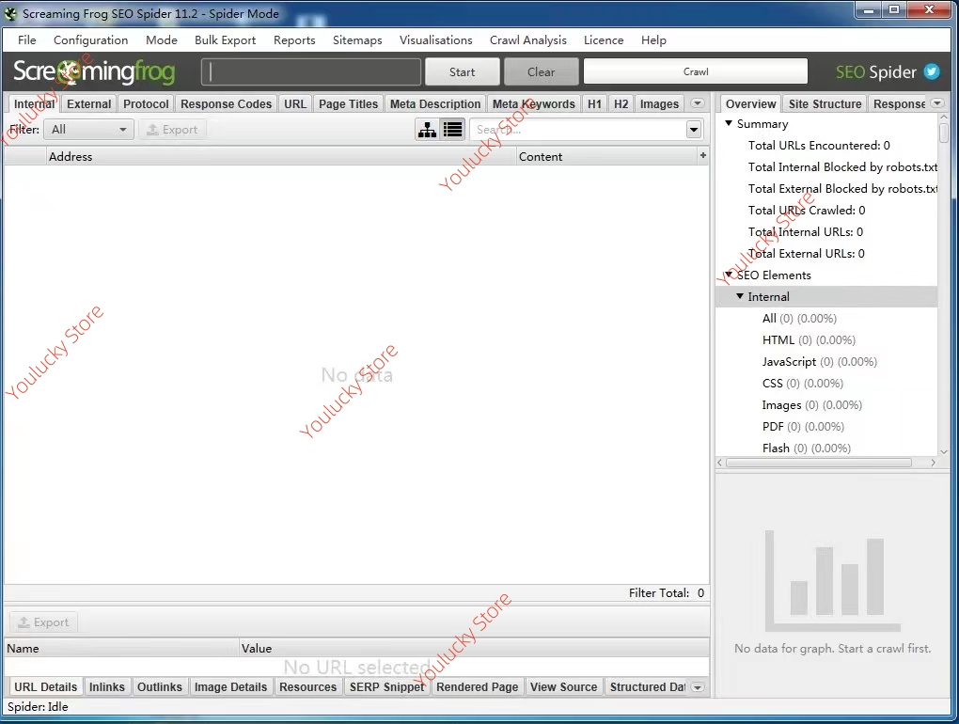Open the bottom tabs overflow arrow

(x=697, y=687)
